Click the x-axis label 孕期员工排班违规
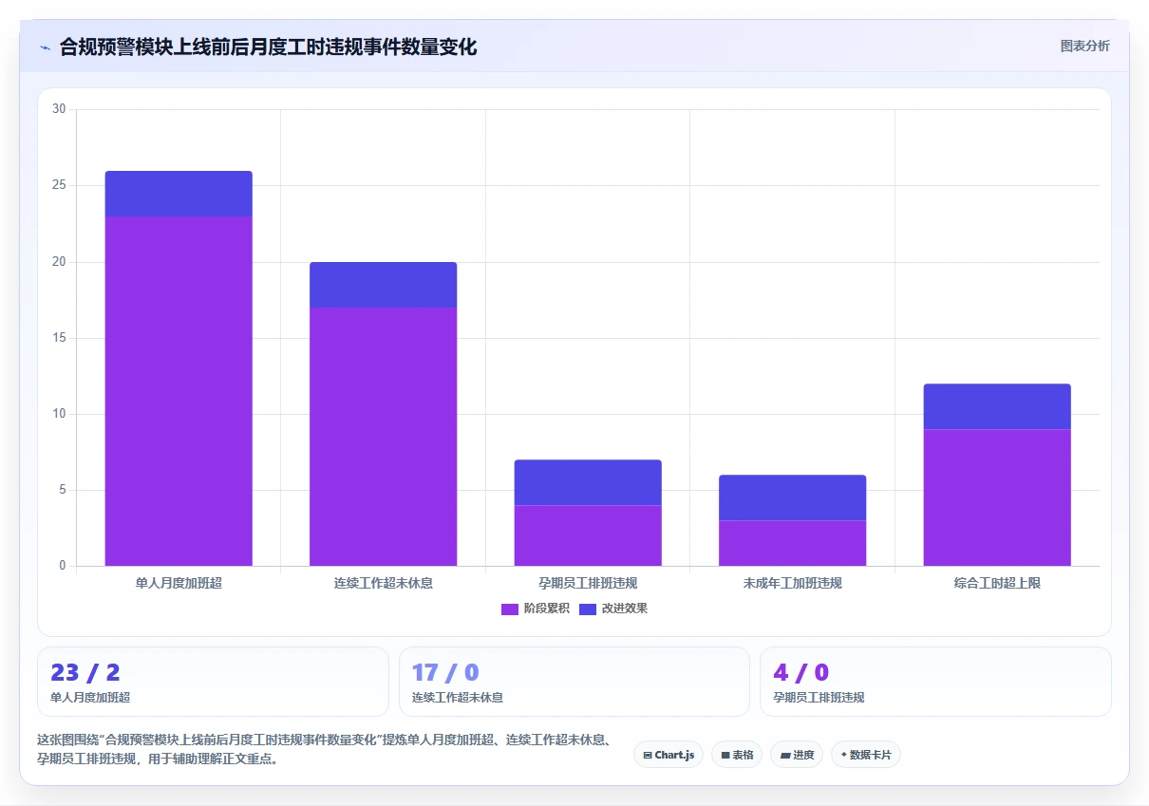 [588, 583]
